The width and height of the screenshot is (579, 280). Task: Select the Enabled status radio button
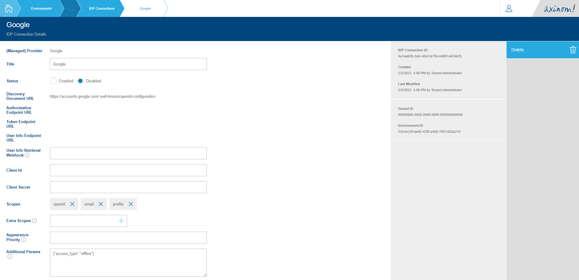pyautogui.click(x=53, y=81)
